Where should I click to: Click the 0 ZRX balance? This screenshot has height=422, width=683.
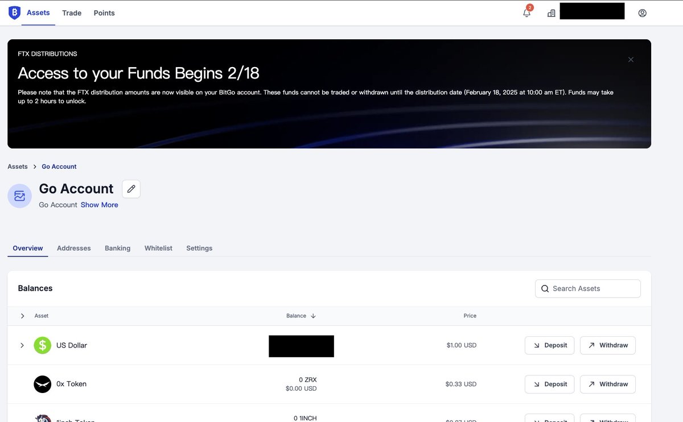308,379
